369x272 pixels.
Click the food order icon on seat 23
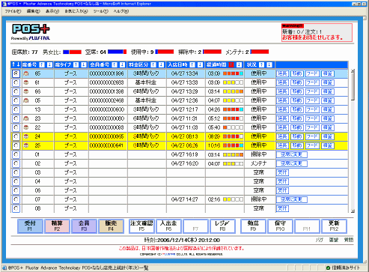(x=26, y=118)
